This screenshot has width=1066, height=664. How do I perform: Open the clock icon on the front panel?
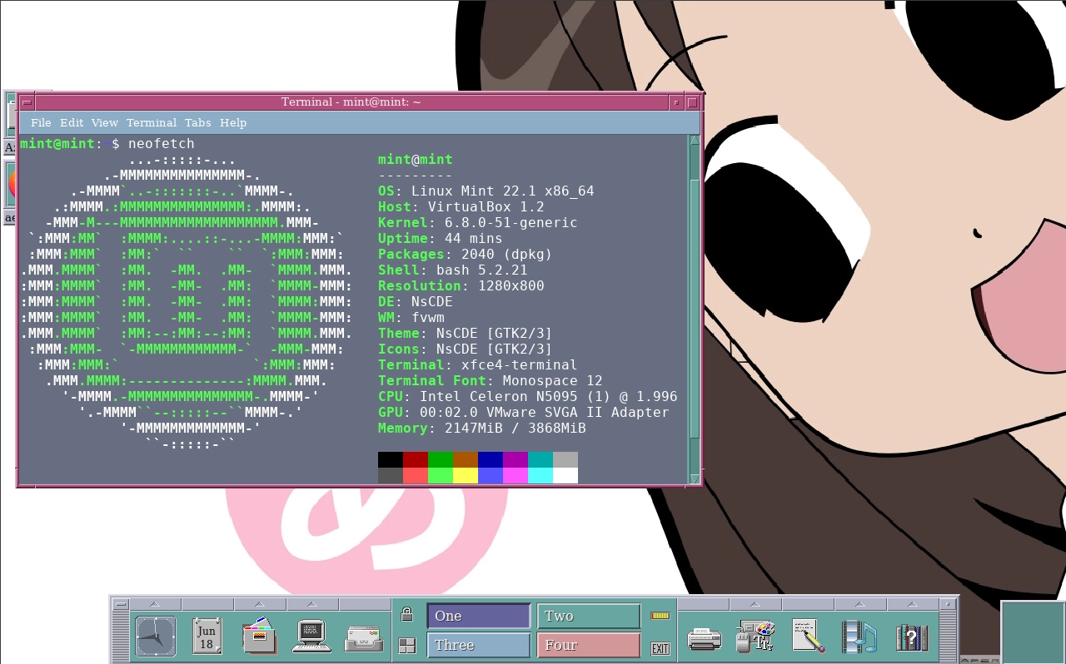tap(156, 637)
